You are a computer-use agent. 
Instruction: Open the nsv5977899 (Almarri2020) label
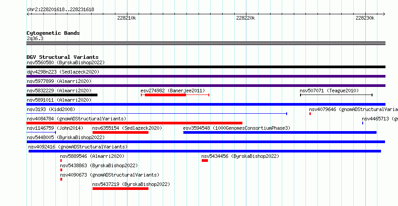point(59,81)
